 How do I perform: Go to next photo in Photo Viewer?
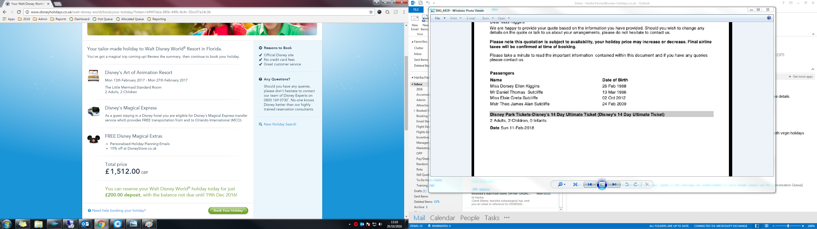coord(614,184)
